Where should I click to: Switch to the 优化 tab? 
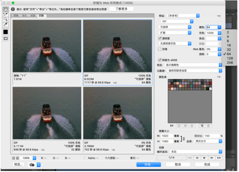tap(24, 15)
